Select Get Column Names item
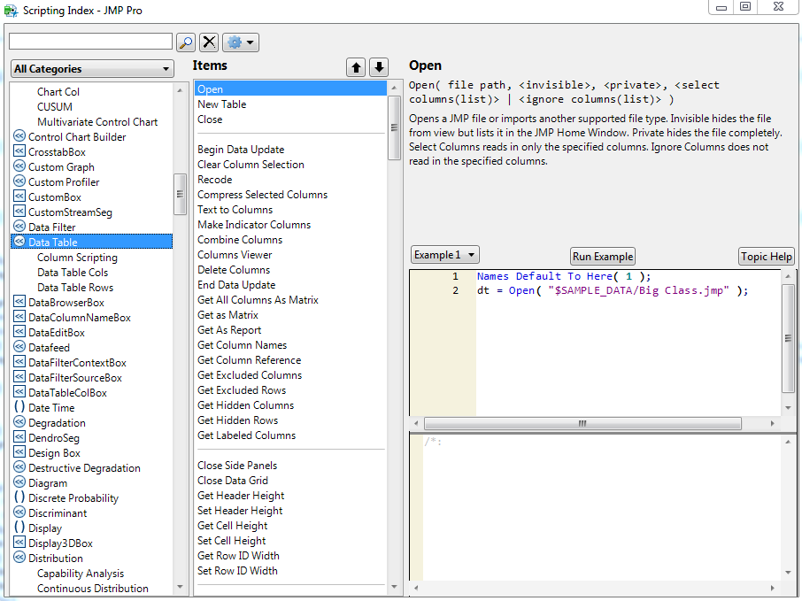The width and height of the screenshot is (802, 601). click(242, 344)
